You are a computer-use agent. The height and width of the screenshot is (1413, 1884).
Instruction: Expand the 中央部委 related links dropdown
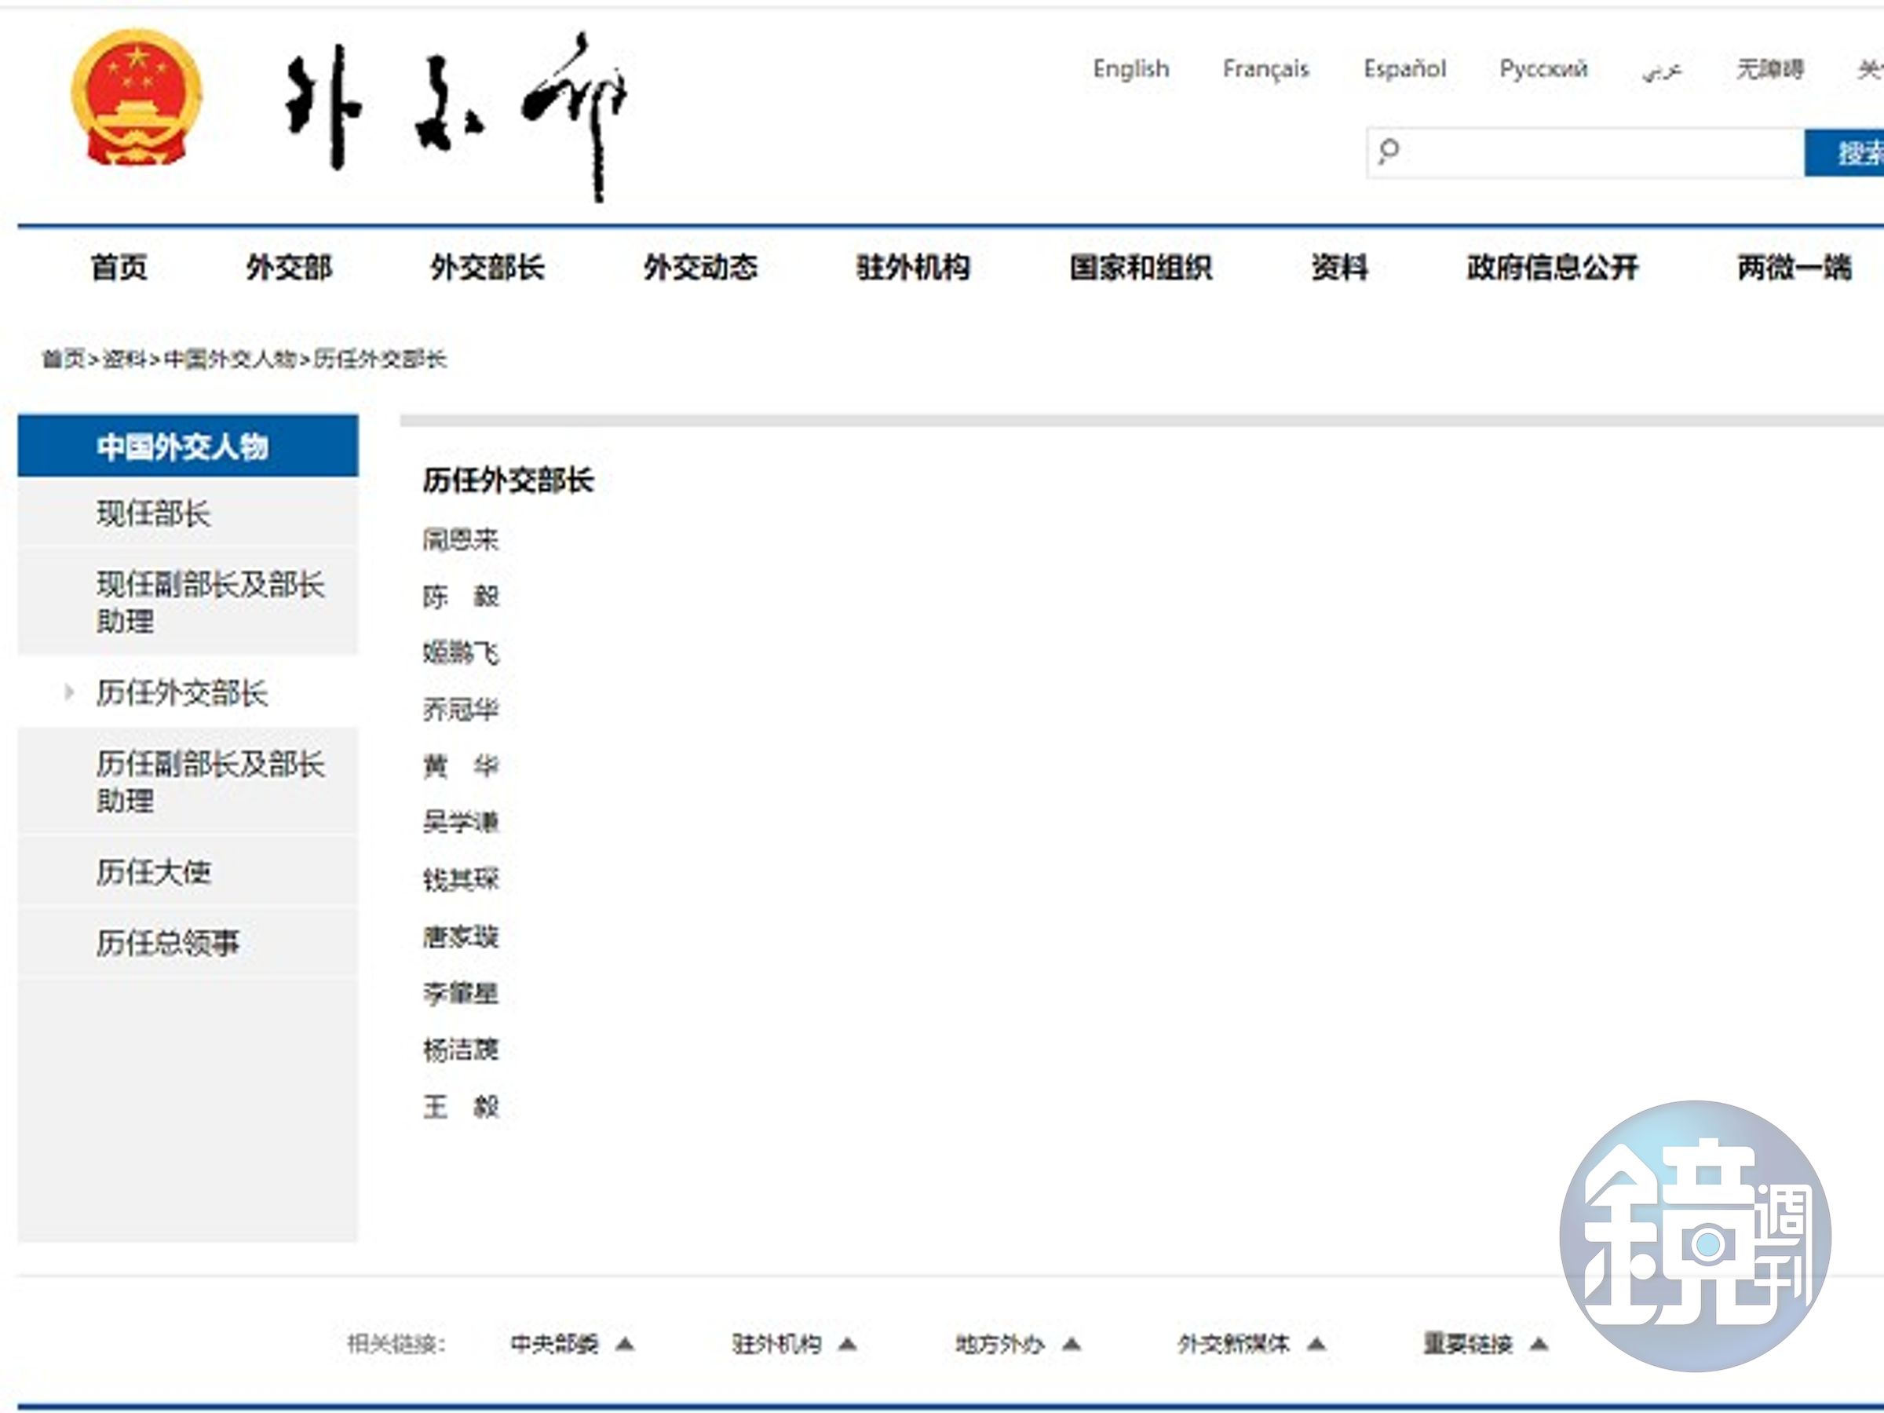[572, 1344]
